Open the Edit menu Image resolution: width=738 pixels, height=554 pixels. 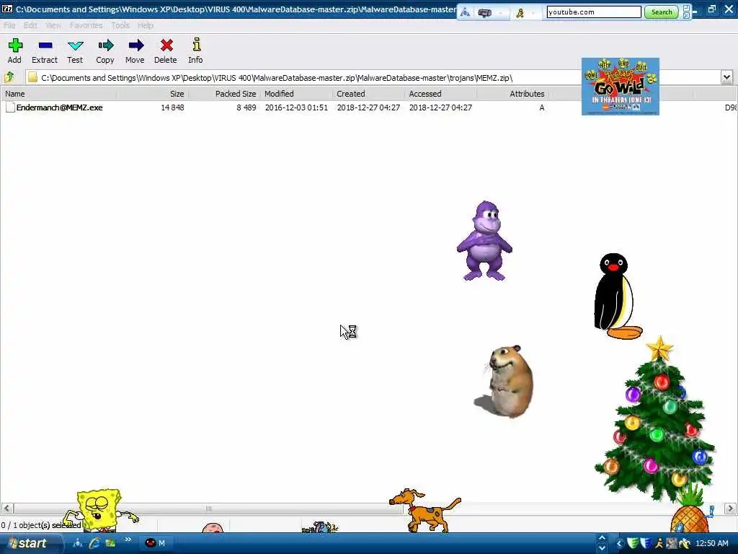pos(30,25)
